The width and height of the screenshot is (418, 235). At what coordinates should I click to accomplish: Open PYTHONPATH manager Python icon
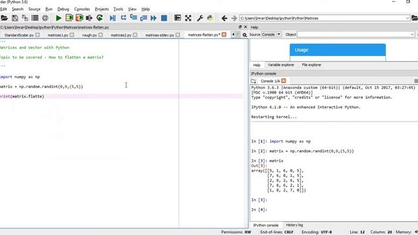coord(210,18)
